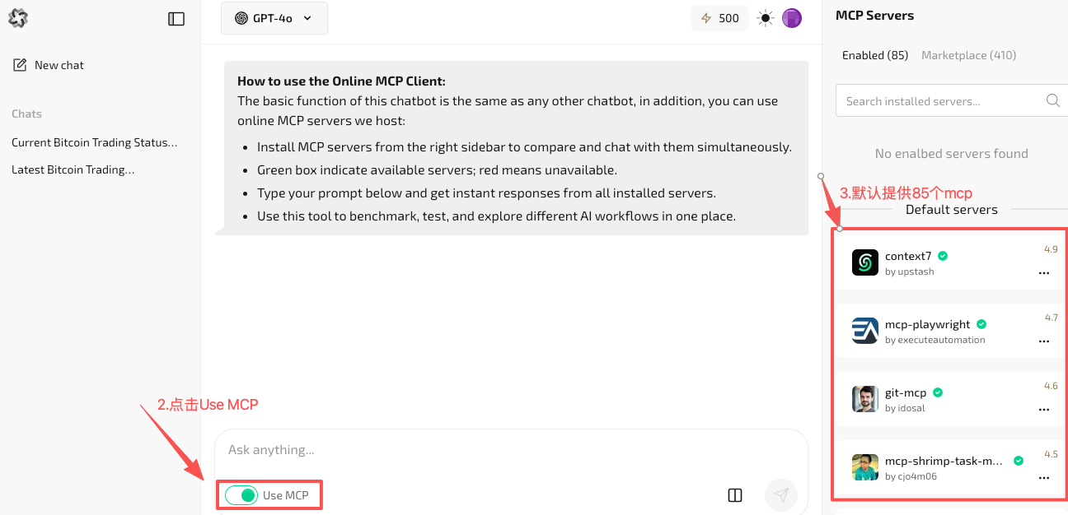Viewport: 1068px width, 515px height.
Task: Click the Chats section label
Action: coord(26,114)
